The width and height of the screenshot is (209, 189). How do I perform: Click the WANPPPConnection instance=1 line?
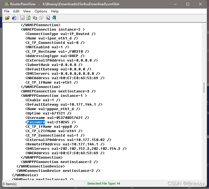click(54, 96)
